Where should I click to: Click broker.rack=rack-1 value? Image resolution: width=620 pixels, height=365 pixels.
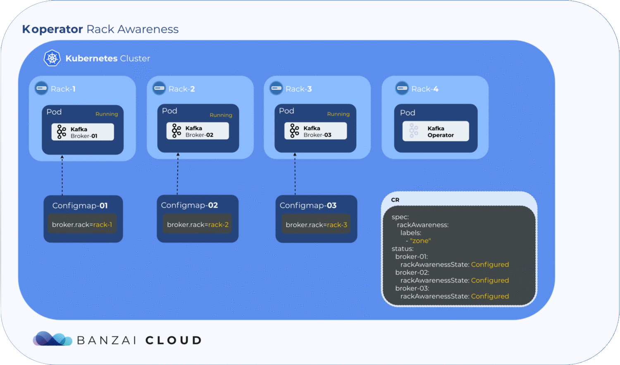click(x=82, y=225)
